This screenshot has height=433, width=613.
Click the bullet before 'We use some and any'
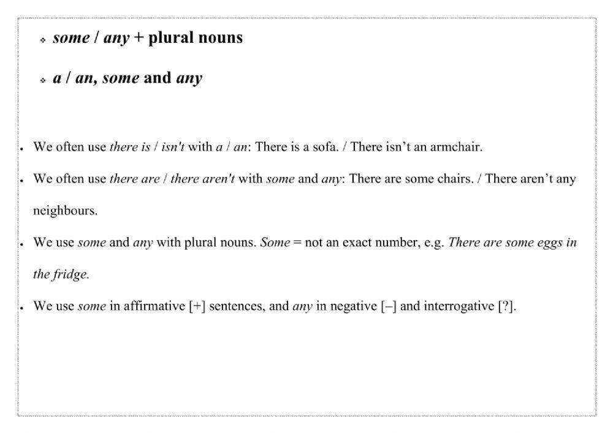coord(22,244)
